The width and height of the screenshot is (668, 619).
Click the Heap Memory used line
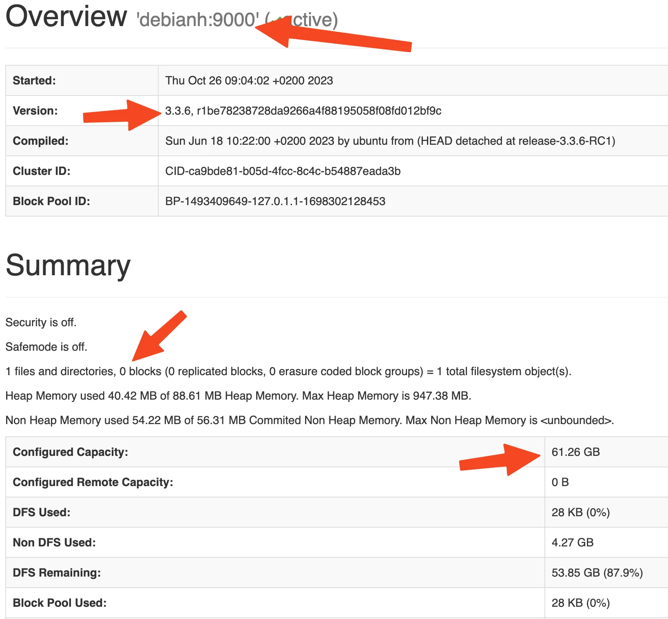(x=238, y=396)
